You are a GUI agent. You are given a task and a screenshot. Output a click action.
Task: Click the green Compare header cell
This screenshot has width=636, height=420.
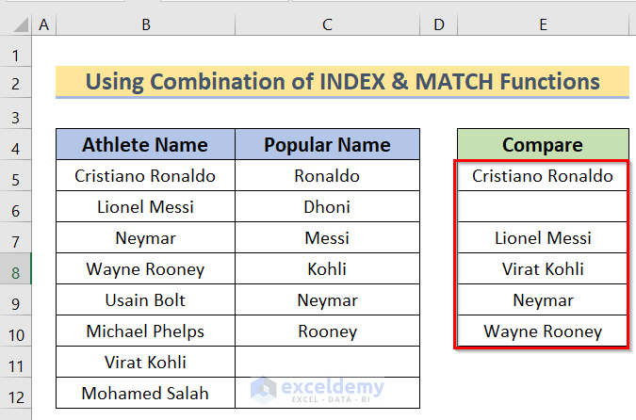[x=543, y=145]
